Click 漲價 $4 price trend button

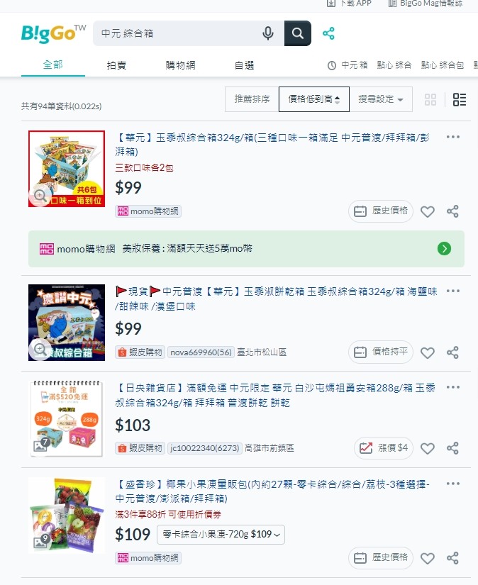383,447
